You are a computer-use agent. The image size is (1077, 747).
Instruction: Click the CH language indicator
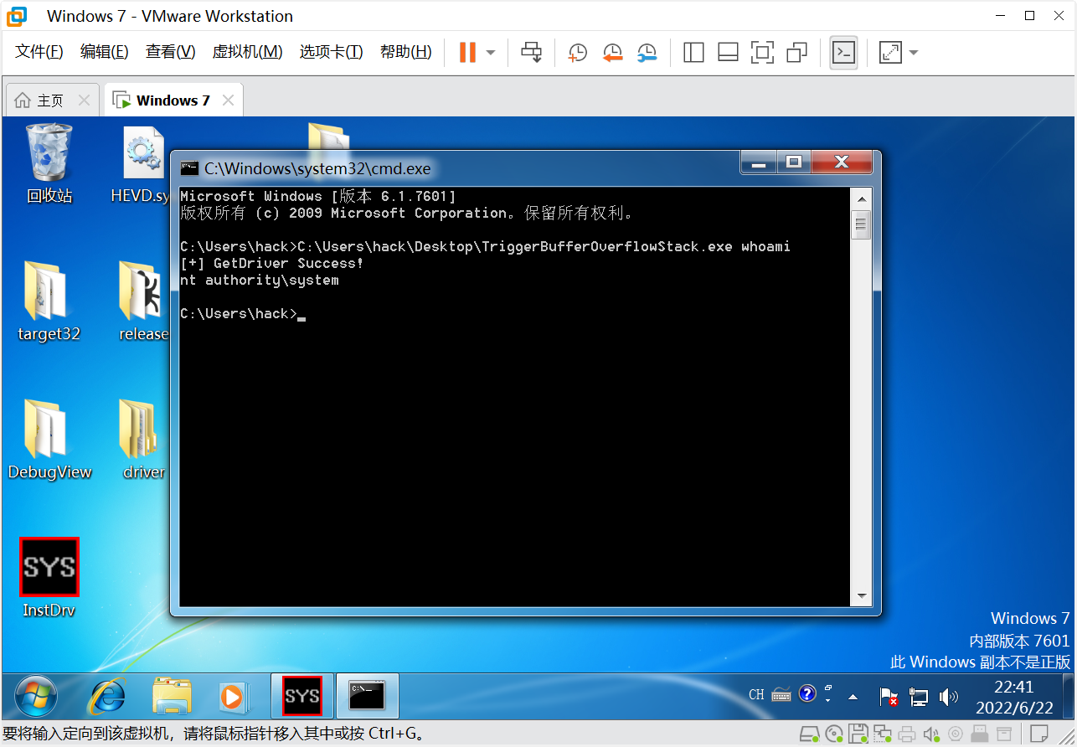756,694
